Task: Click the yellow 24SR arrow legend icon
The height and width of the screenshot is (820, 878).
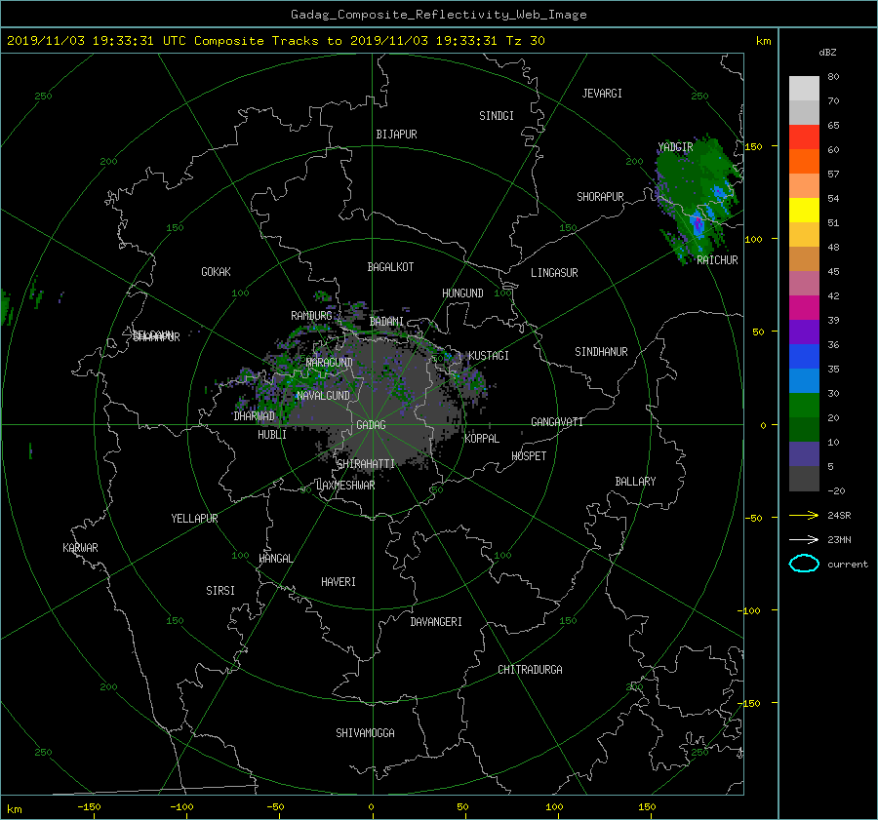Action: point(804,515)
